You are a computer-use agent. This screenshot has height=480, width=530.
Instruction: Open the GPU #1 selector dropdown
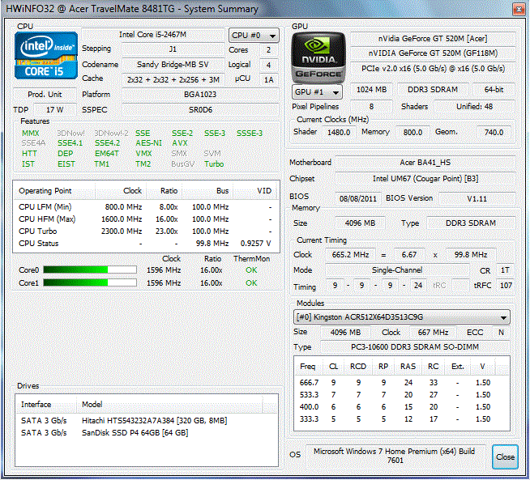point(317,91)
